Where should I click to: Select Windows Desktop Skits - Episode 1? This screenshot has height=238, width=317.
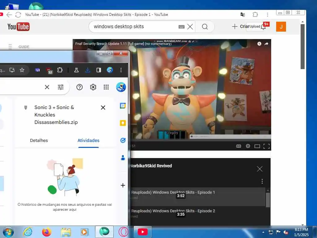(x=198, y=197)
